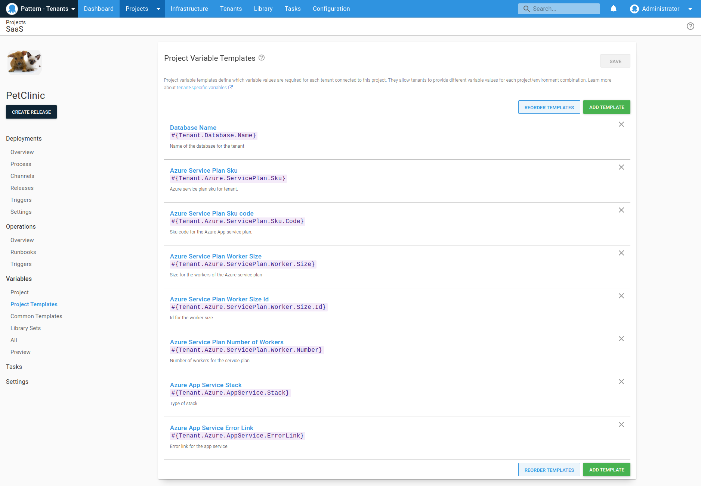701x486 pixels.
Task: Expand the Projects dropdown arrow
Action: pyautogui.click(x=158, y=9)
